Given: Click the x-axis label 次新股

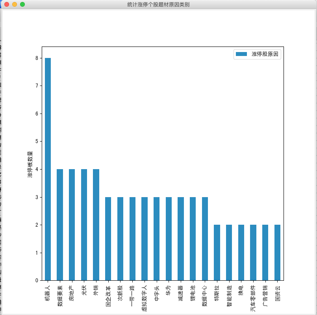Looking at the screenshot, I should (x=120, y=293).
